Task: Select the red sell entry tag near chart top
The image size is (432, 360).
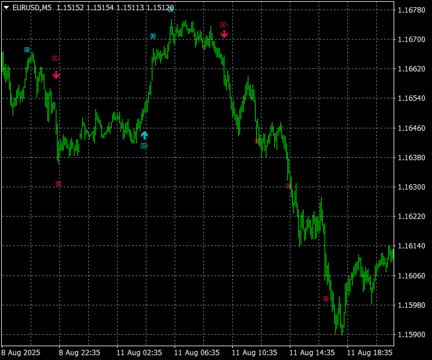Action: click(223, 25)
